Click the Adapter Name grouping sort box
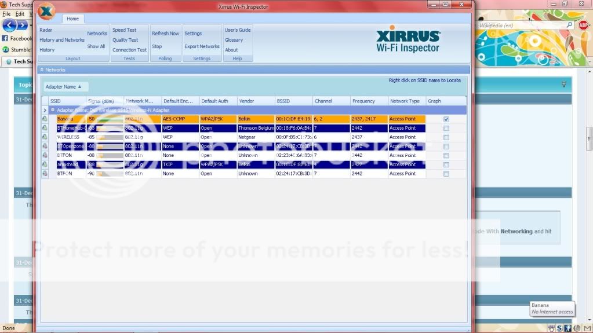Screen dimensions: 593x333 pos(64,87)
